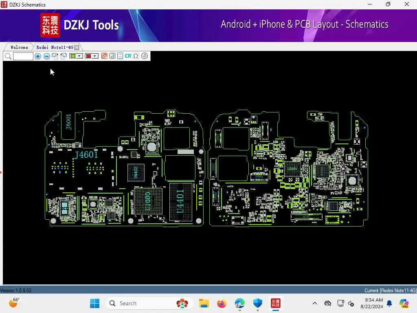Select connector J4601 on the board
The width and height of the screenshot is (417, 313).
[86, 154]
